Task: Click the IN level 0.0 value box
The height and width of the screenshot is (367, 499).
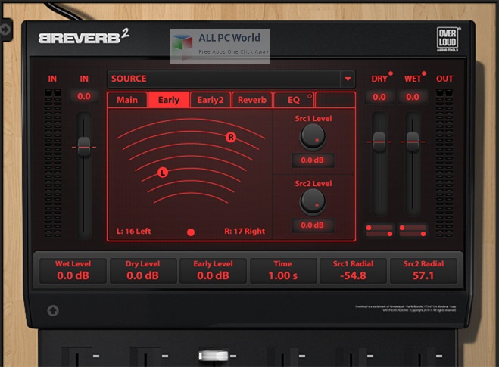Action: (84, 96)
